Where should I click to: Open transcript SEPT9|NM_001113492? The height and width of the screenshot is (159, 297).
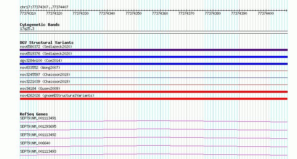[x=38, y=135]
